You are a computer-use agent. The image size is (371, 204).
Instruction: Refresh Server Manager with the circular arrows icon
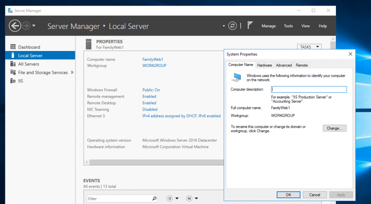[232, 26]
